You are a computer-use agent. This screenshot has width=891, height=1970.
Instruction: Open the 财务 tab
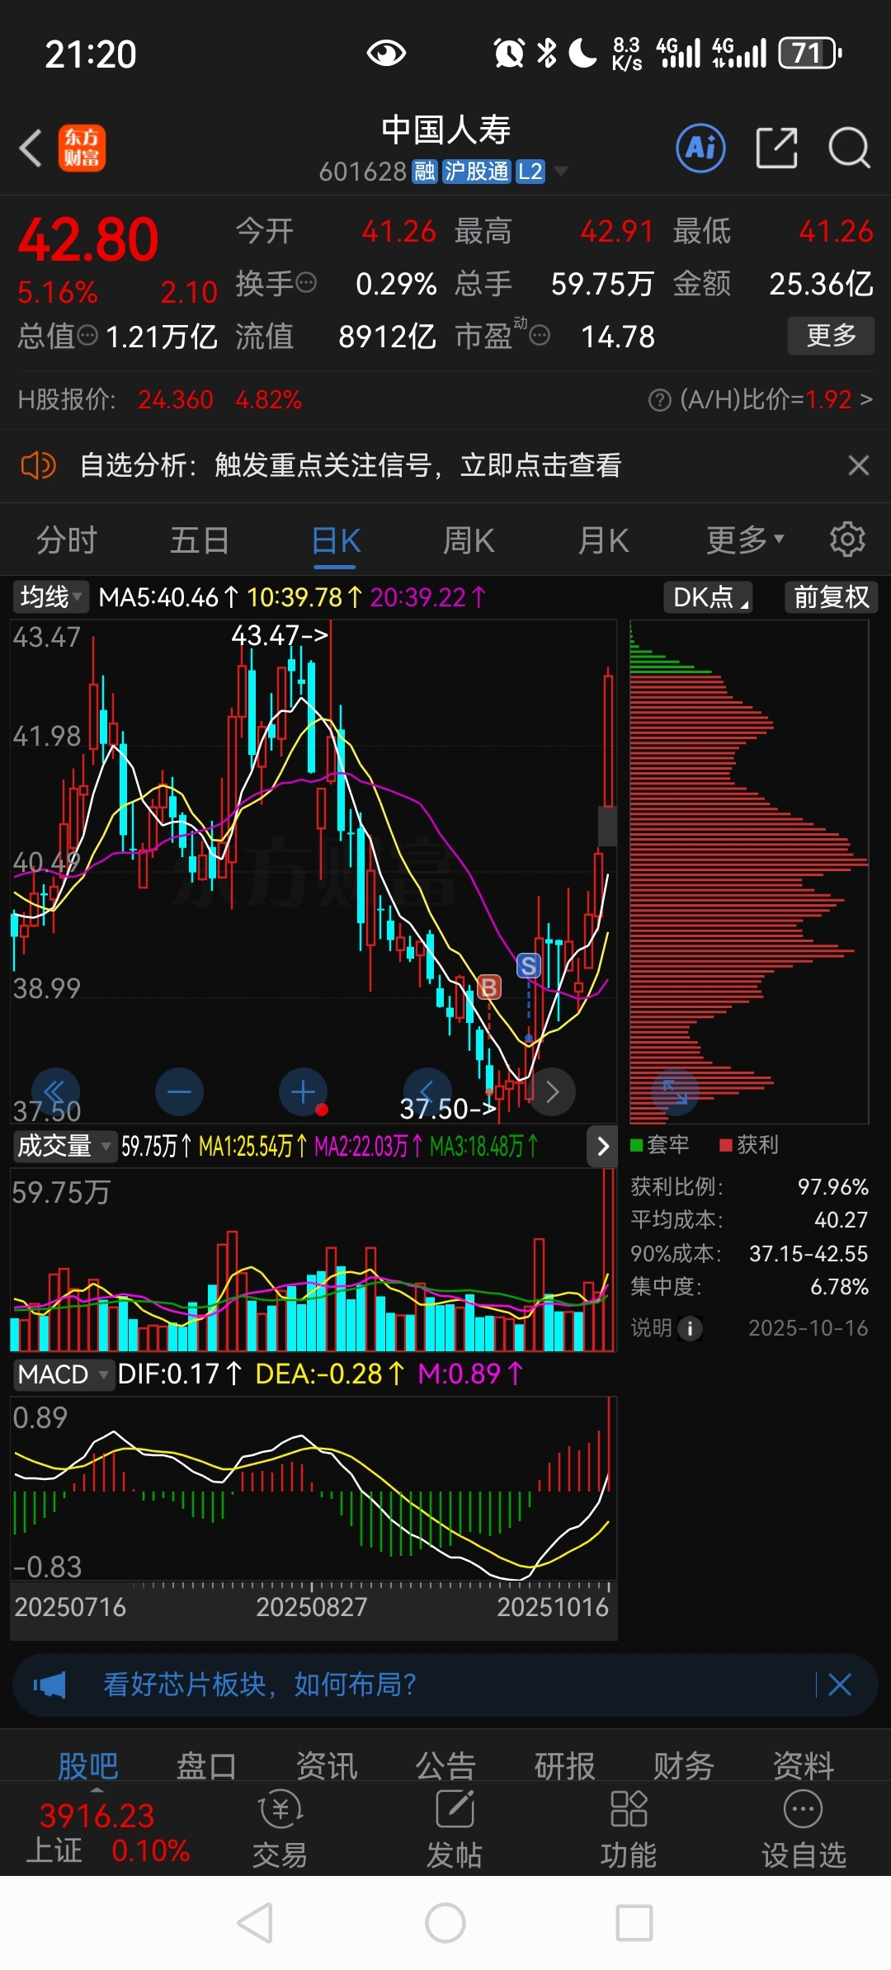(684, 1766)
